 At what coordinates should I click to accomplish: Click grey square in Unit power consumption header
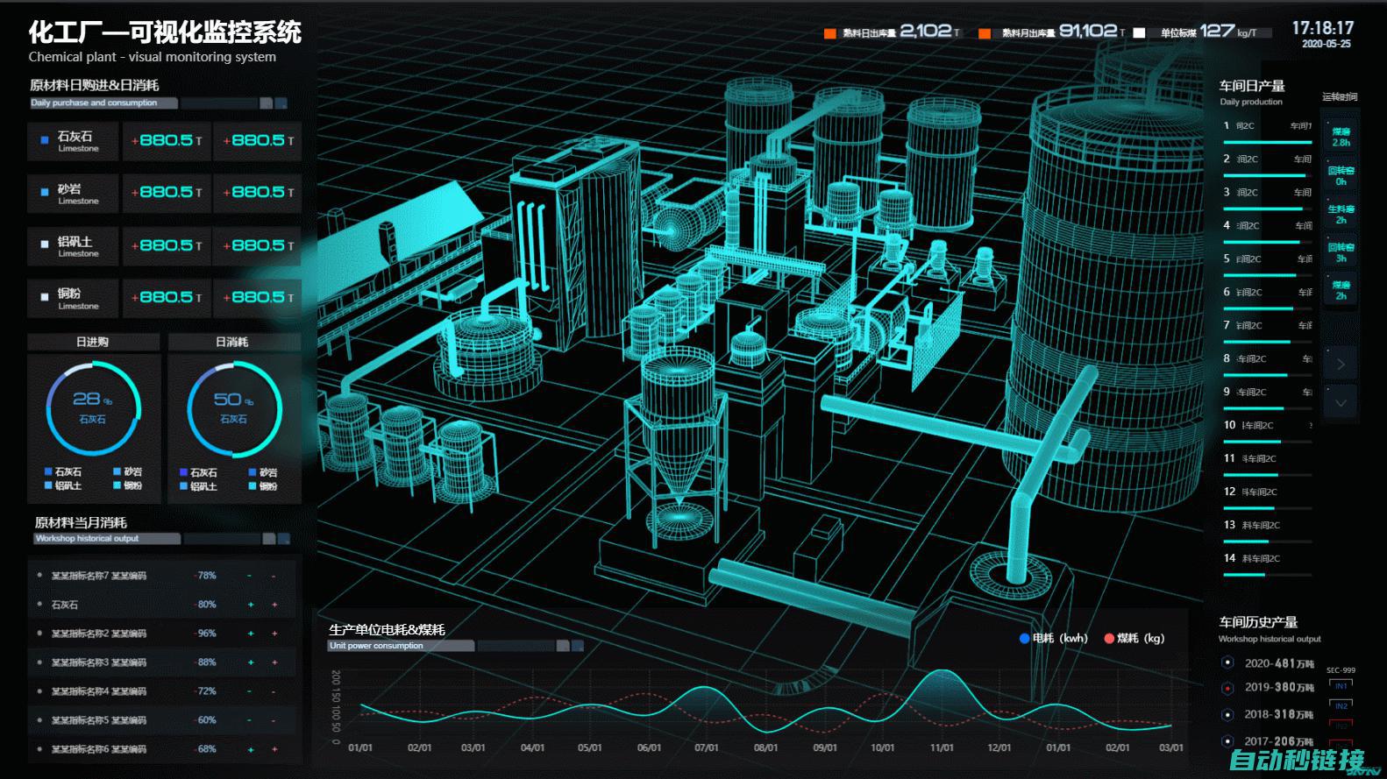point(563,646)
